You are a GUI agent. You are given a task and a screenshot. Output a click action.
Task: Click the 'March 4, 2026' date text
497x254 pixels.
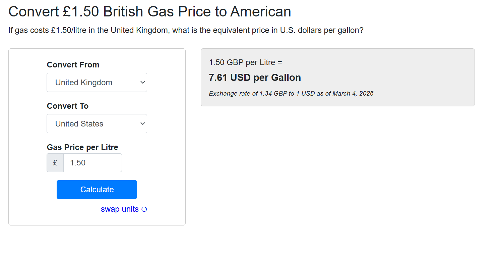[353, 94]
